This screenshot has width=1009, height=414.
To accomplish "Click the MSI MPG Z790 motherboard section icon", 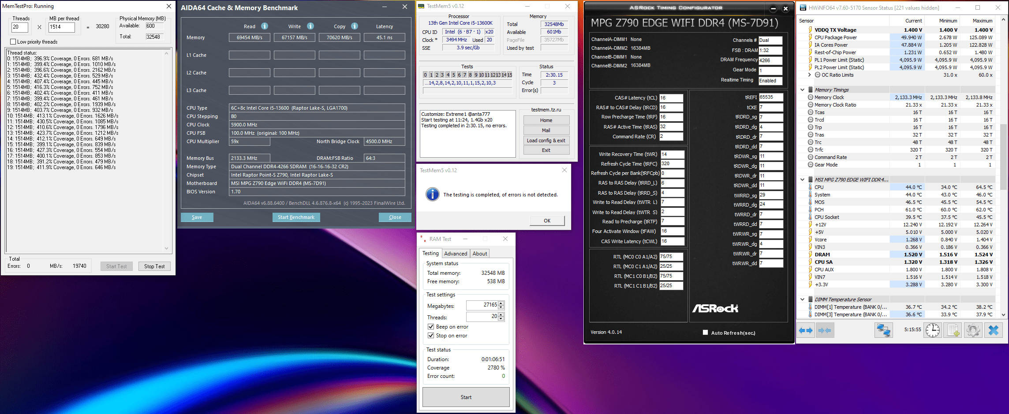I will (811, 180).
